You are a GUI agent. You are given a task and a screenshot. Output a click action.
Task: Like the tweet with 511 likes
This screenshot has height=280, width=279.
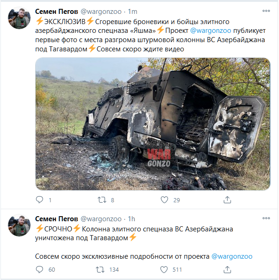[164, 269]
